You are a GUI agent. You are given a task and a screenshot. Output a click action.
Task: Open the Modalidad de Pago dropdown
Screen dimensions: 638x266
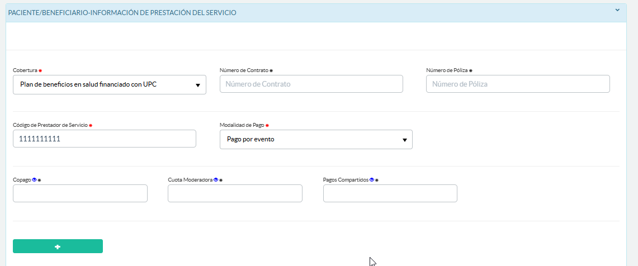316,140
